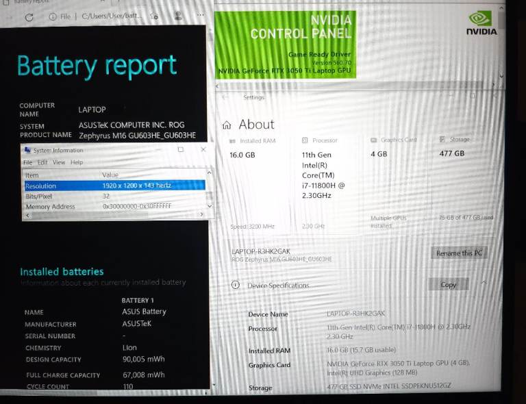Click the 477 GB storage value
Viewport: 526px width, 404px height.
452,153
